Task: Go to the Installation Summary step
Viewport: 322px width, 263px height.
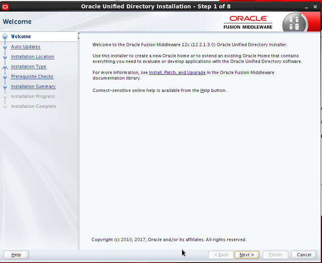Action: (x=33, y=86)
